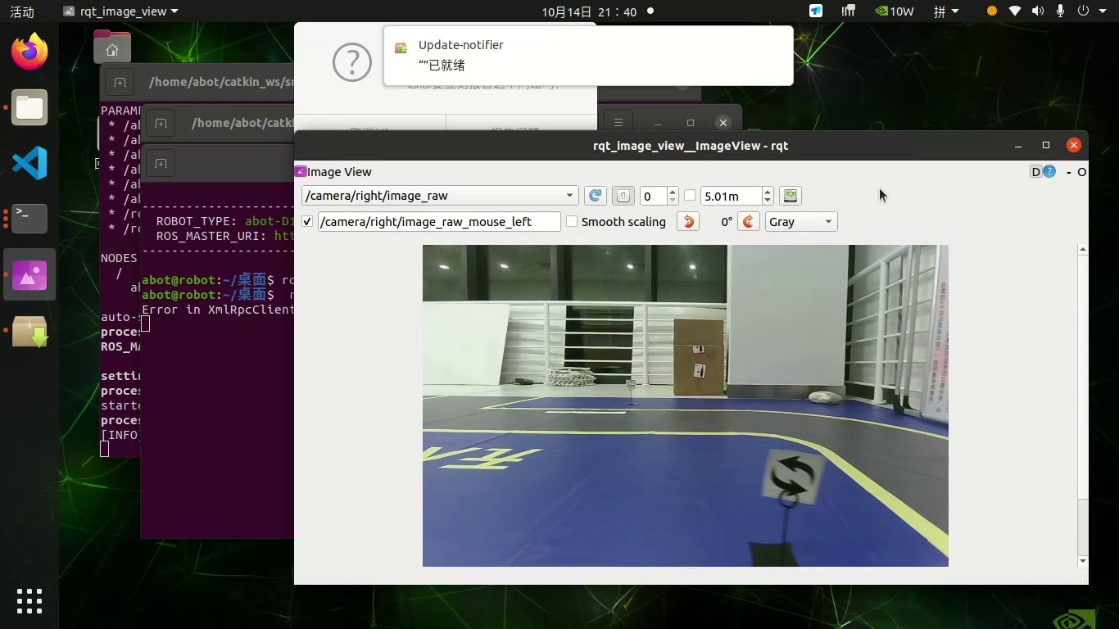
Task: Rotate the image right (clockwise)
Action: pyautogui.click(x=749, y=222)
